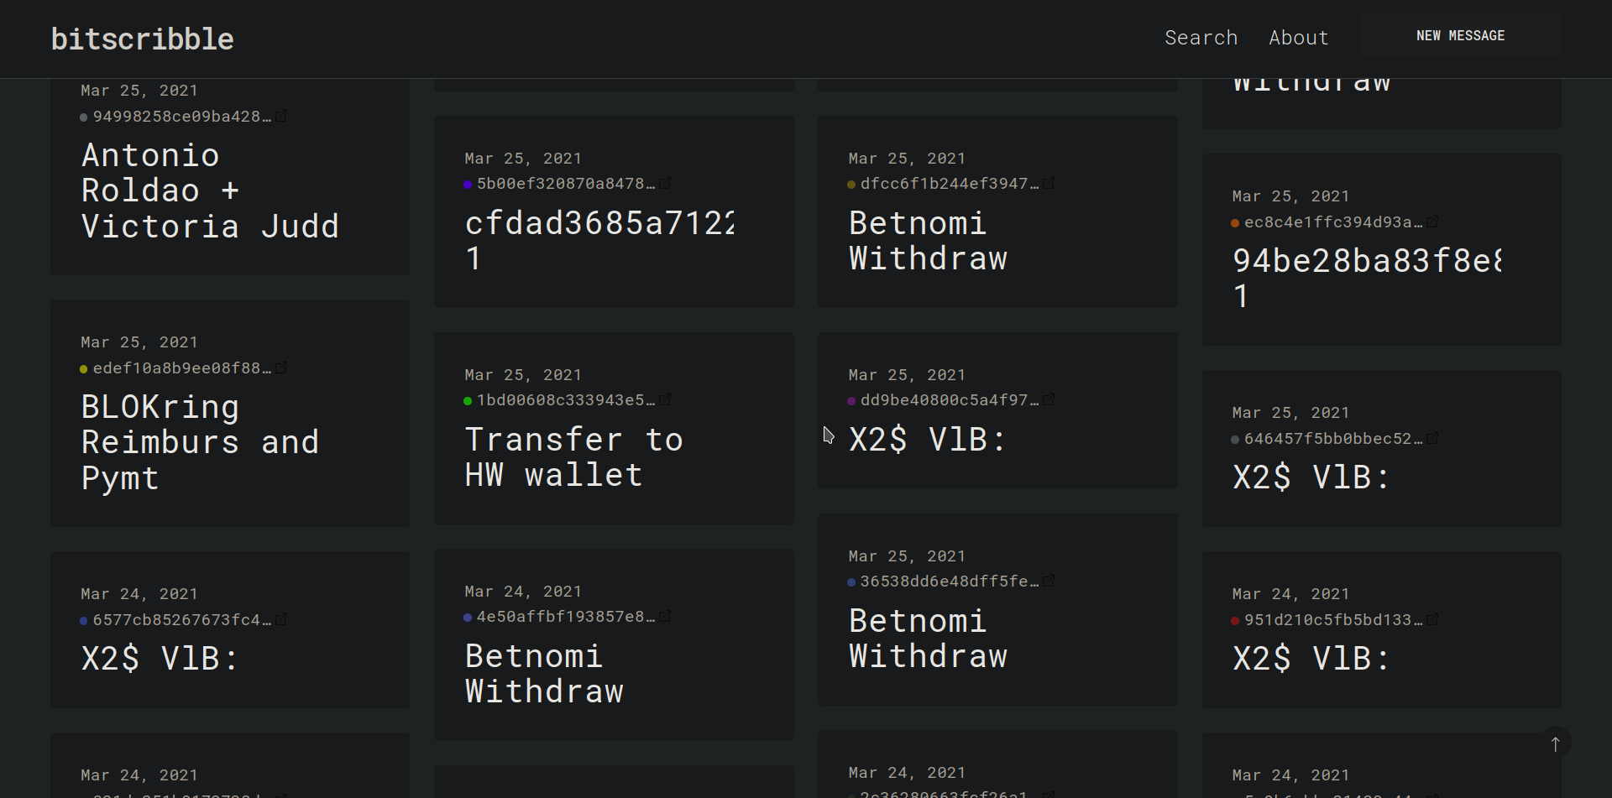The width and height of the screenshot is (1612, 798).
Task: Open the BLOKring Reimburs and Pymt message
Action: (x=200, y=442)
